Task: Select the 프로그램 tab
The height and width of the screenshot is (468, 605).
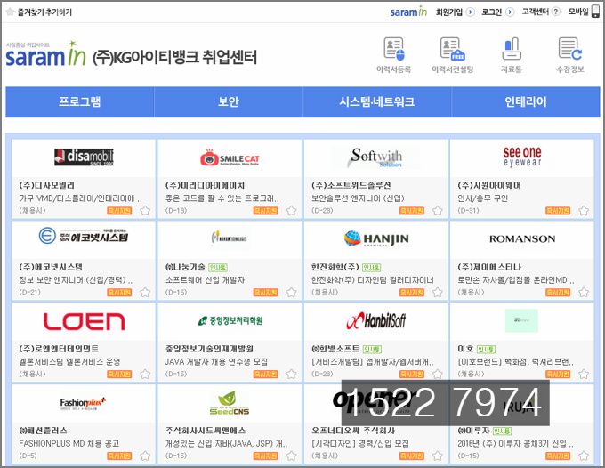Action: click(x=80, y=101)
